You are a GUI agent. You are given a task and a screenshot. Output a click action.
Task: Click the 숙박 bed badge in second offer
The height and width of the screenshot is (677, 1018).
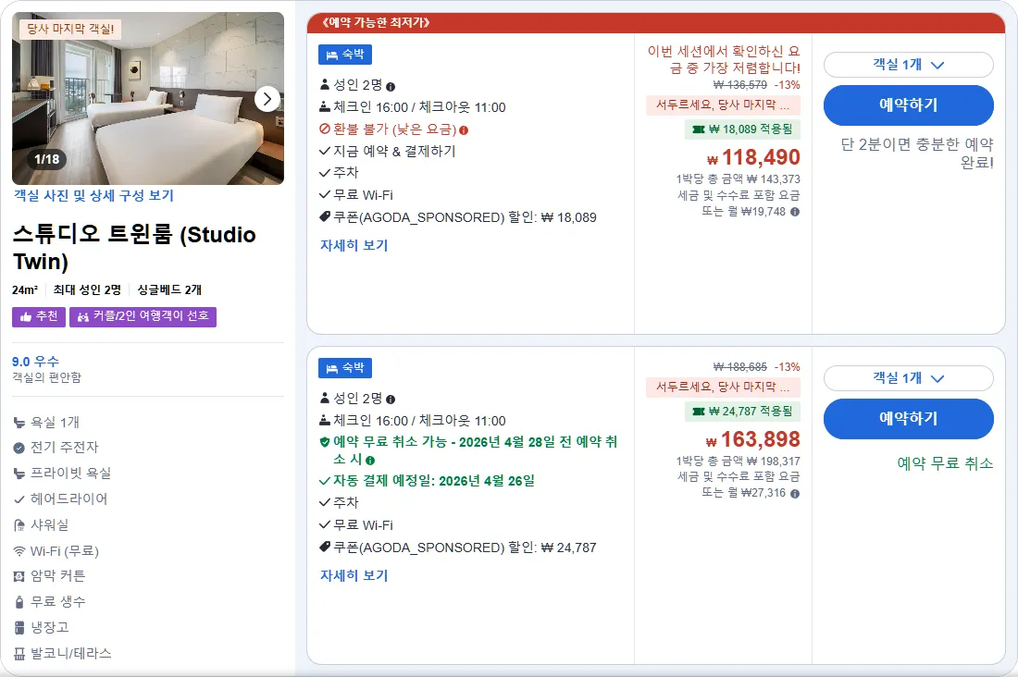point(345,368)
